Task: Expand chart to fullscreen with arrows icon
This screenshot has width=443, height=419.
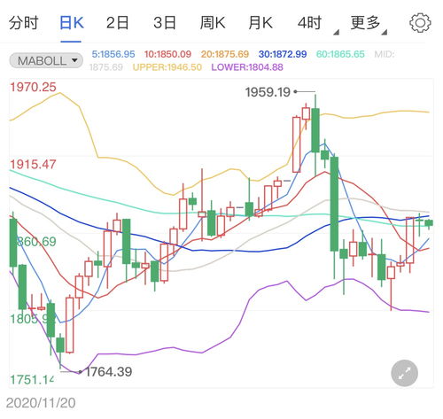Action: [404, 373]
